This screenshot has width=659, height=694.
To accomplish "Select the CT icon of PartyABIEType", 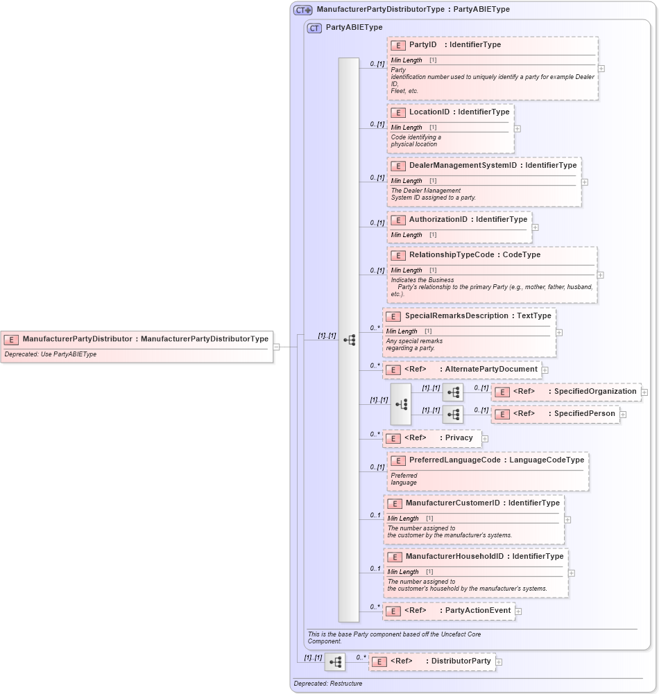I will point(314,28).
